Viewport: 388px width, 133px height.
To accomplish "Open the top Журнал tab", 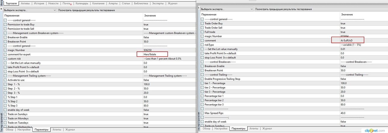I will pos(172,4).
